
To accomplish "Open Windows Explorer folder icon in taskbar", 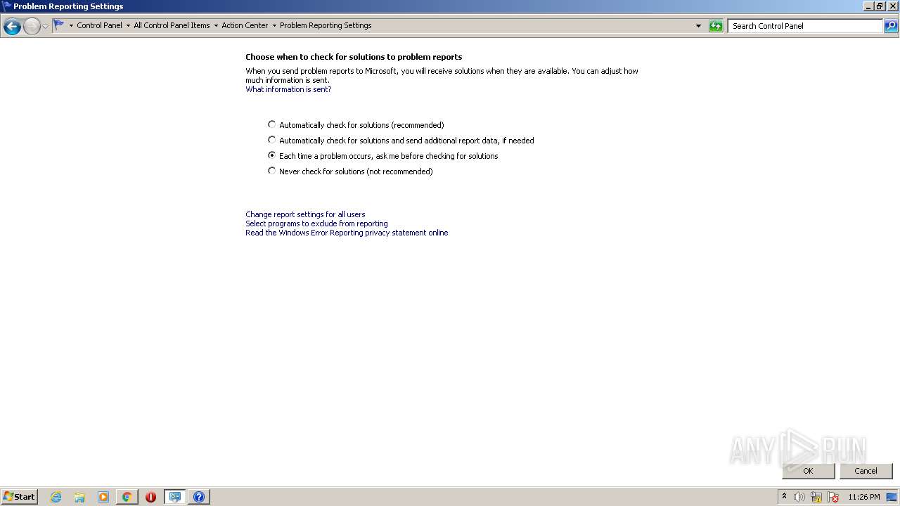I will pos(79,497).
